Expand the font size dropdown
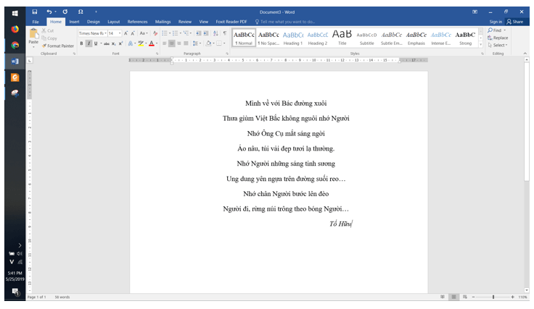This screenshot has width=534, height=309. (120, 33)
